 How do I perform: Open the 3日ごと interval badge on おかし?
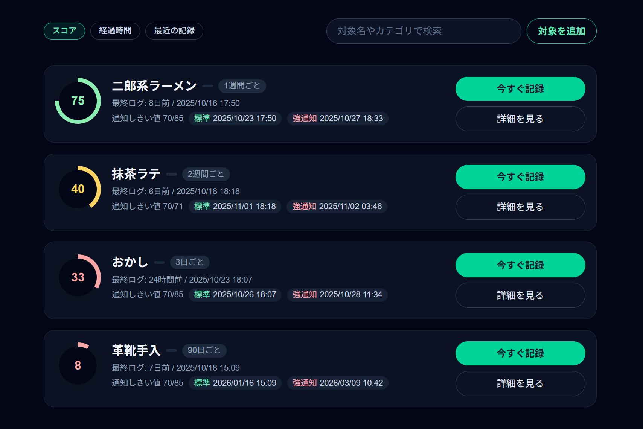point(190,262)
